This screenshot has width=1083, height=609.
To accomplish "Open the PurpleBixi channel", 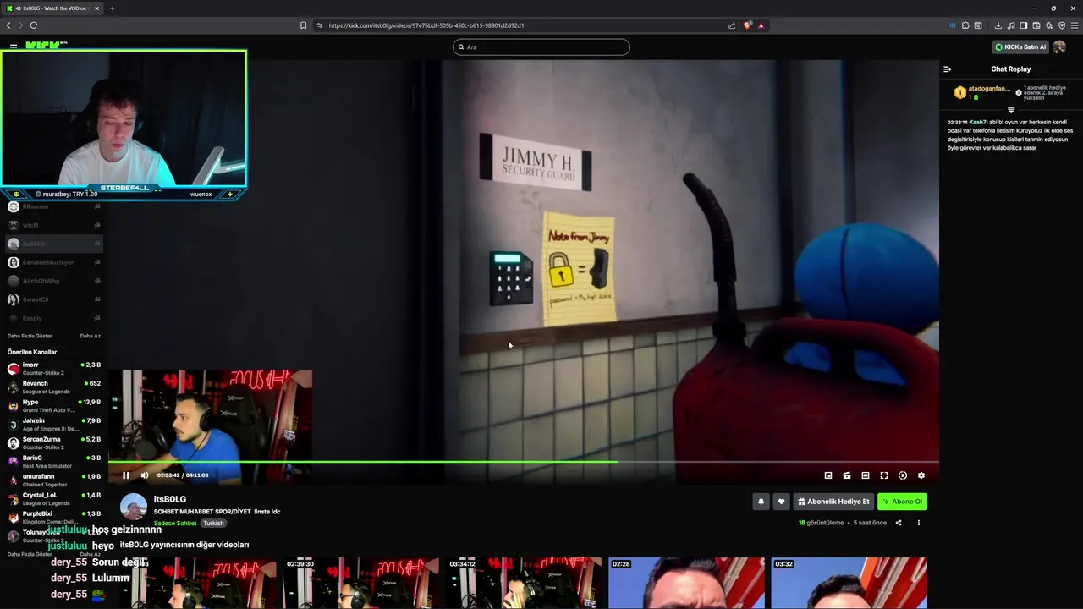I will pos(54,518).
